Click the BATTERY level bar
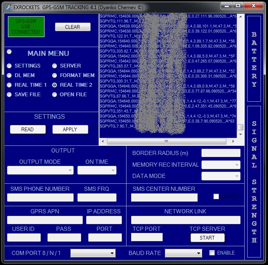The width and height of the screenshot is (268, 265). 254,59
